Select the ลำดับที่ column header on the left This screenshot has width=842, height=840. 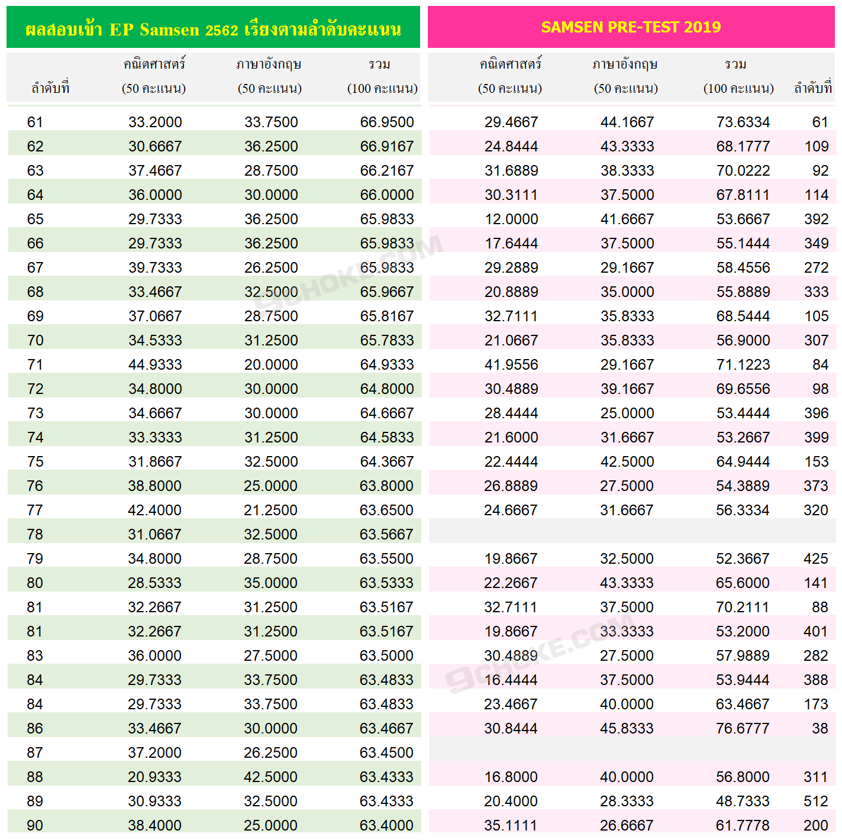pyautogui.click(x=50, y=88)
